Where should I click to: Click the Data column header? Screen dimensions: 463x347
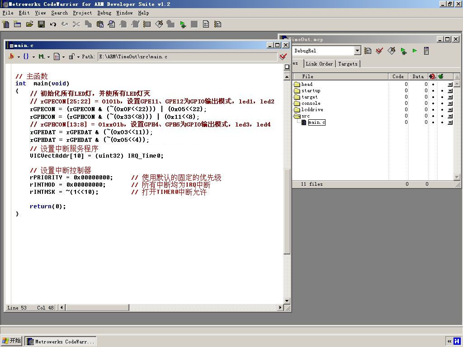[x=418, y=76]
